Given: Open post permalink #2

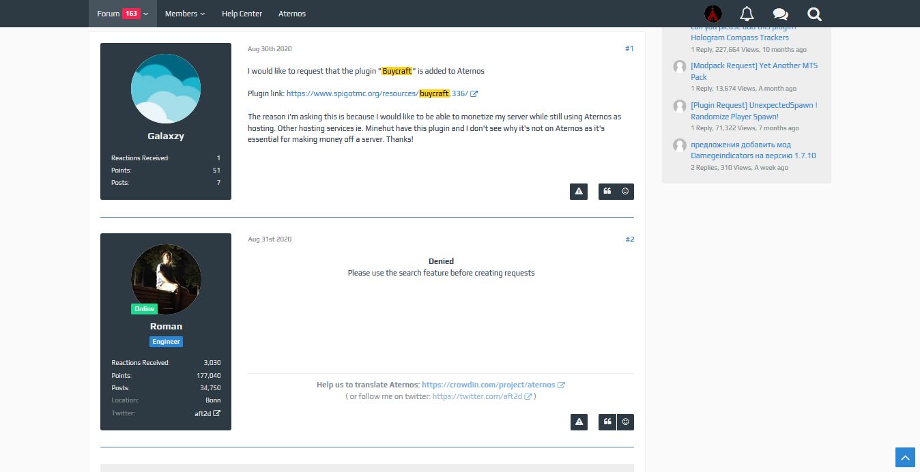Looking at the screenshot, I should [629, 239].
